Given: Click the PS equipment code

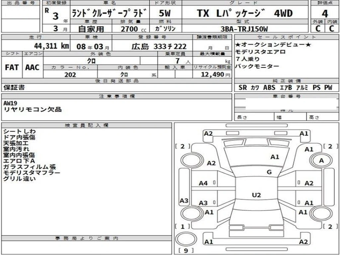Looking at the screenshot, I should 316,88.
